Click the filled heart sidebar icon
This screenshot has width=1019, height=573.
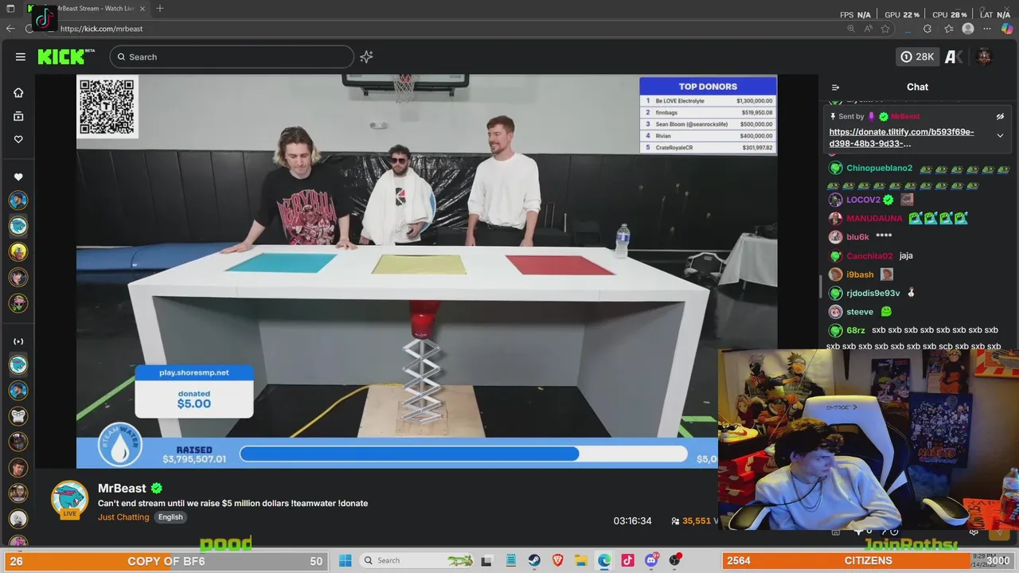tap(18, 177)
